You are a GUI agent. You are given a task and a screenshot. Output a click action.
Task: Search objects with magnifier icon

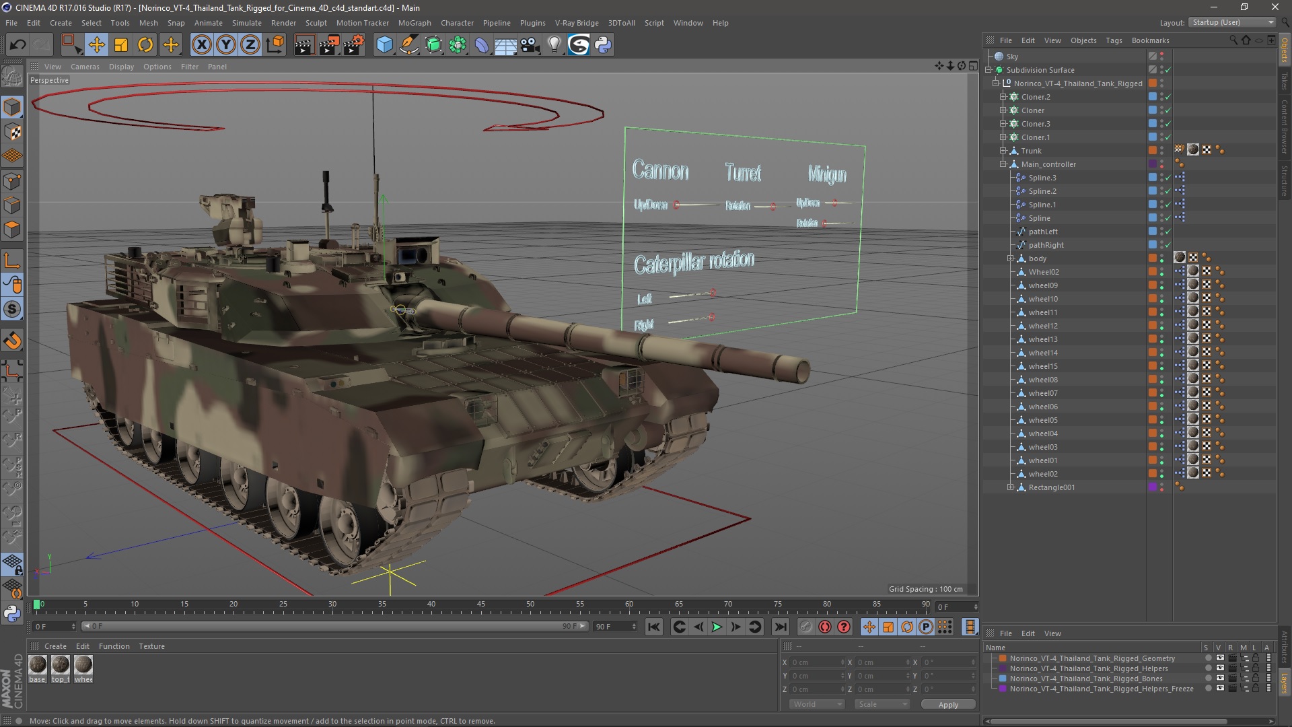pyautogui.click(x=1233, y=40)
